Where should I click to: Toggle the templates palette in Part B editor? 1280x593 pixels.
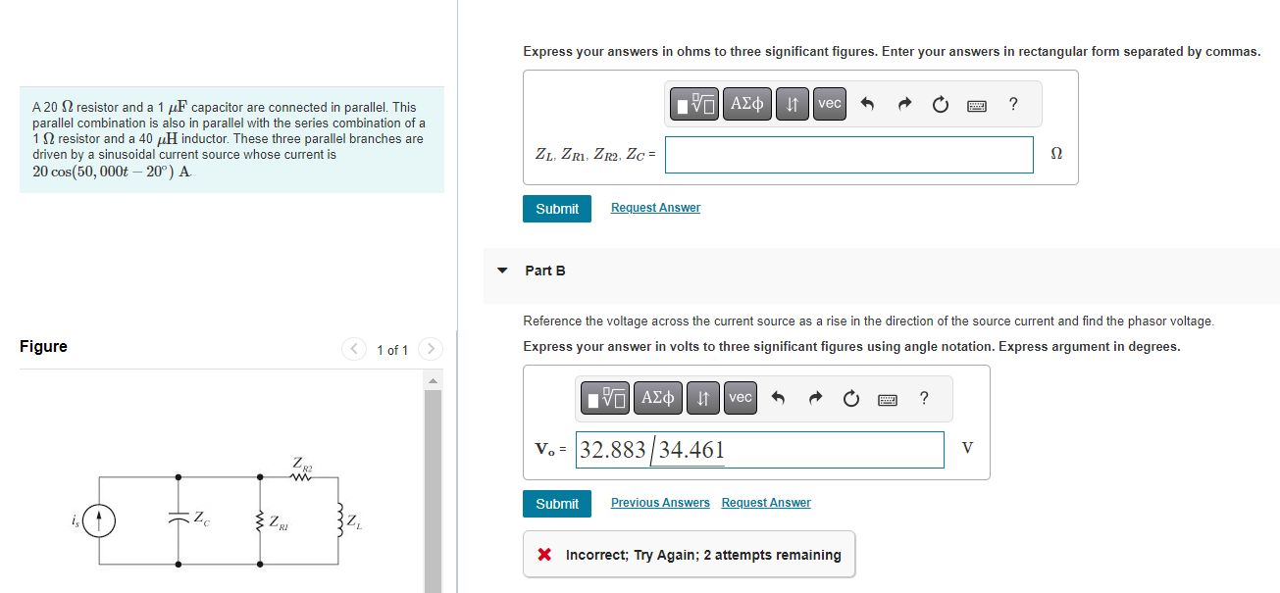click(604, 398)
